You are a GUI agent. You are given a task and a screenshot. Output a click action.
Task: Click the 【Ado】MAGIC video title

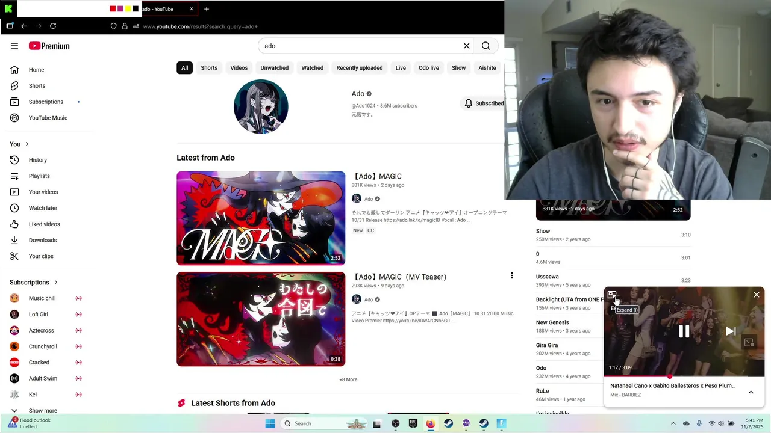(x=377, y=176)
